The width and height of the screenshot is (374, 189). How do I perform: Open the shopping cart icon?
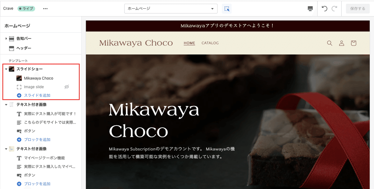click(353, 43)
